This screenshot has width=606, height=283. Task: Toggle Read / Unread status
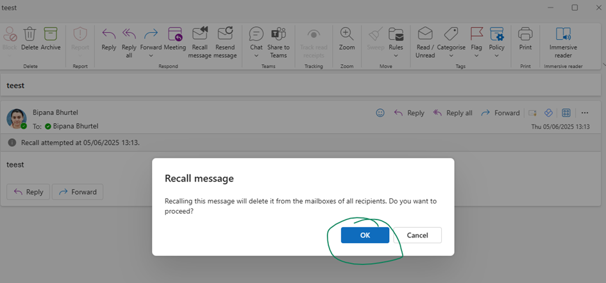[425, 42]
